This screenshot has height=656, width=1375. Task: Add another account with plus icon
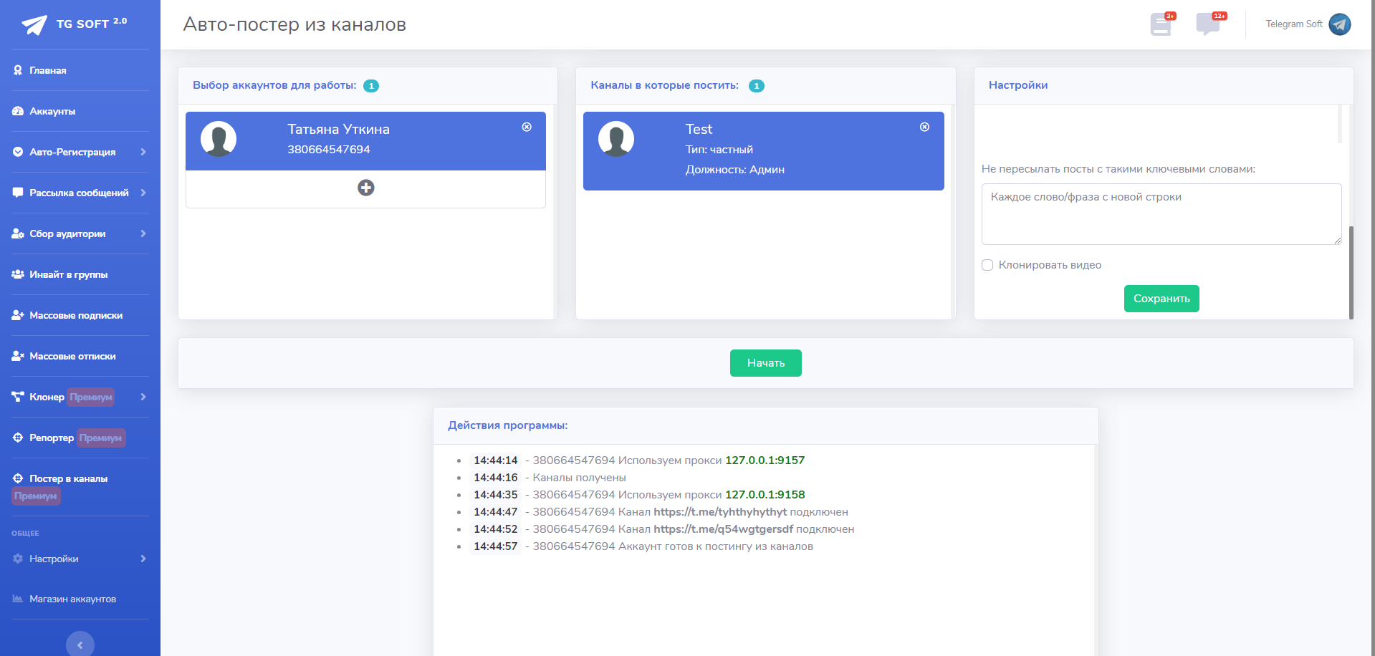[366, 188]
